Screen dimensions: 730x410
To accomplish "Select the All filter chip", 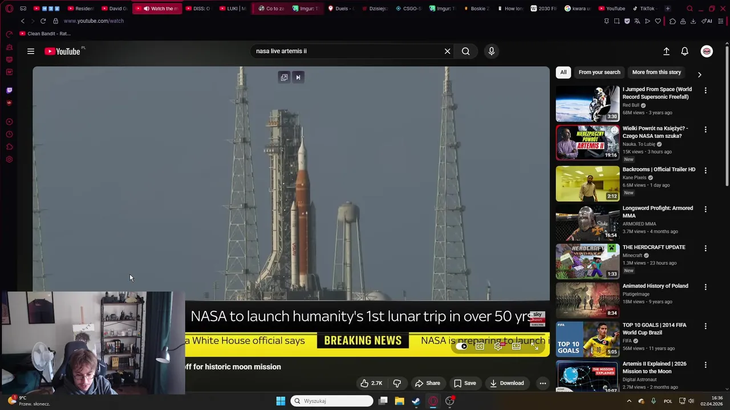I will 563,72.
